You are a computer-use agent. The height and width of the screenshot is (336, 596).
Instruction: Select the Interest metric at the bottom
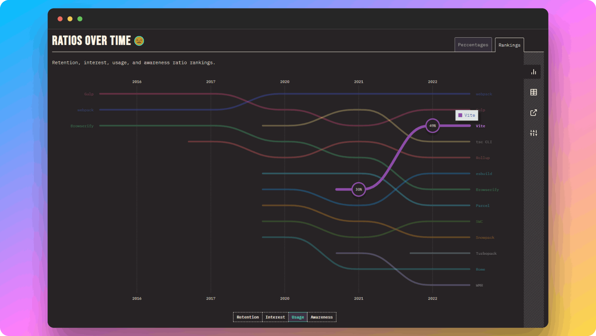point(275,317)
